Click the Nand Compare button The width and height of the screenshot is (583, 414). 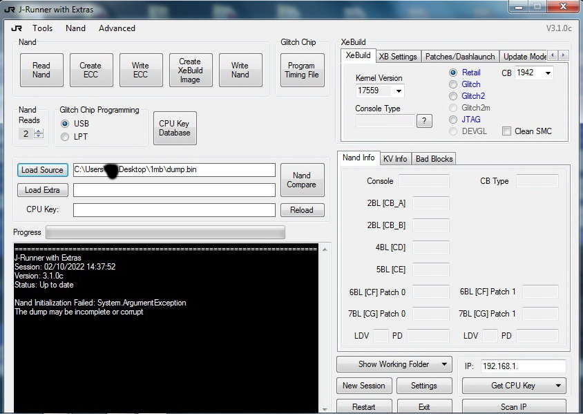point(302,180)
